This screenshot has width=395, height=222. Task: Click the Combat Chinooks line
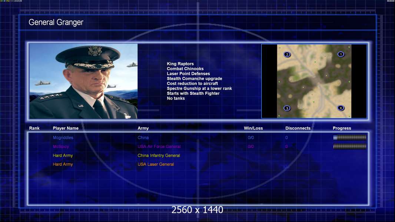(x=185, y=69)
